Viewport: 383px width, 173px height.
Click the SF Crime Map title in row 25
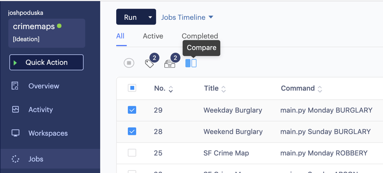(226, 153)
